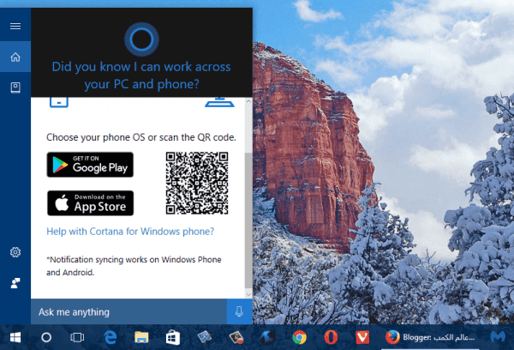Click the Ask me anything search box
The height and width of the screenshot is (350, 514).
pyautogui.click(x=128, y=311)
